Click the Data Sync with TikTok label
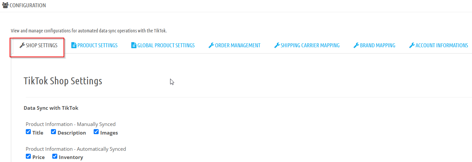This screenshot has width=472, height=162. (x=51, y=108)
